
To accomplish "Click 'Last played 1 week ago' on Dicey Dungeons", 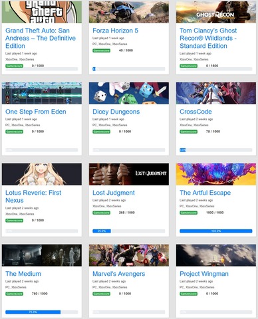I will pos(108,119).
